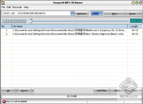Move track with the Down button
Viewport: 143px width, 104px height.
pyautogui.click(x=24, y=91)
